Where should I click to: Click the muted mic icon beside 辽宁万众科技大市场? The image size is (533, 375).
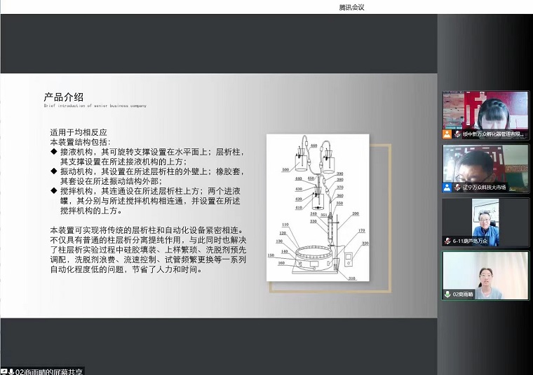(x=457, y=187)
